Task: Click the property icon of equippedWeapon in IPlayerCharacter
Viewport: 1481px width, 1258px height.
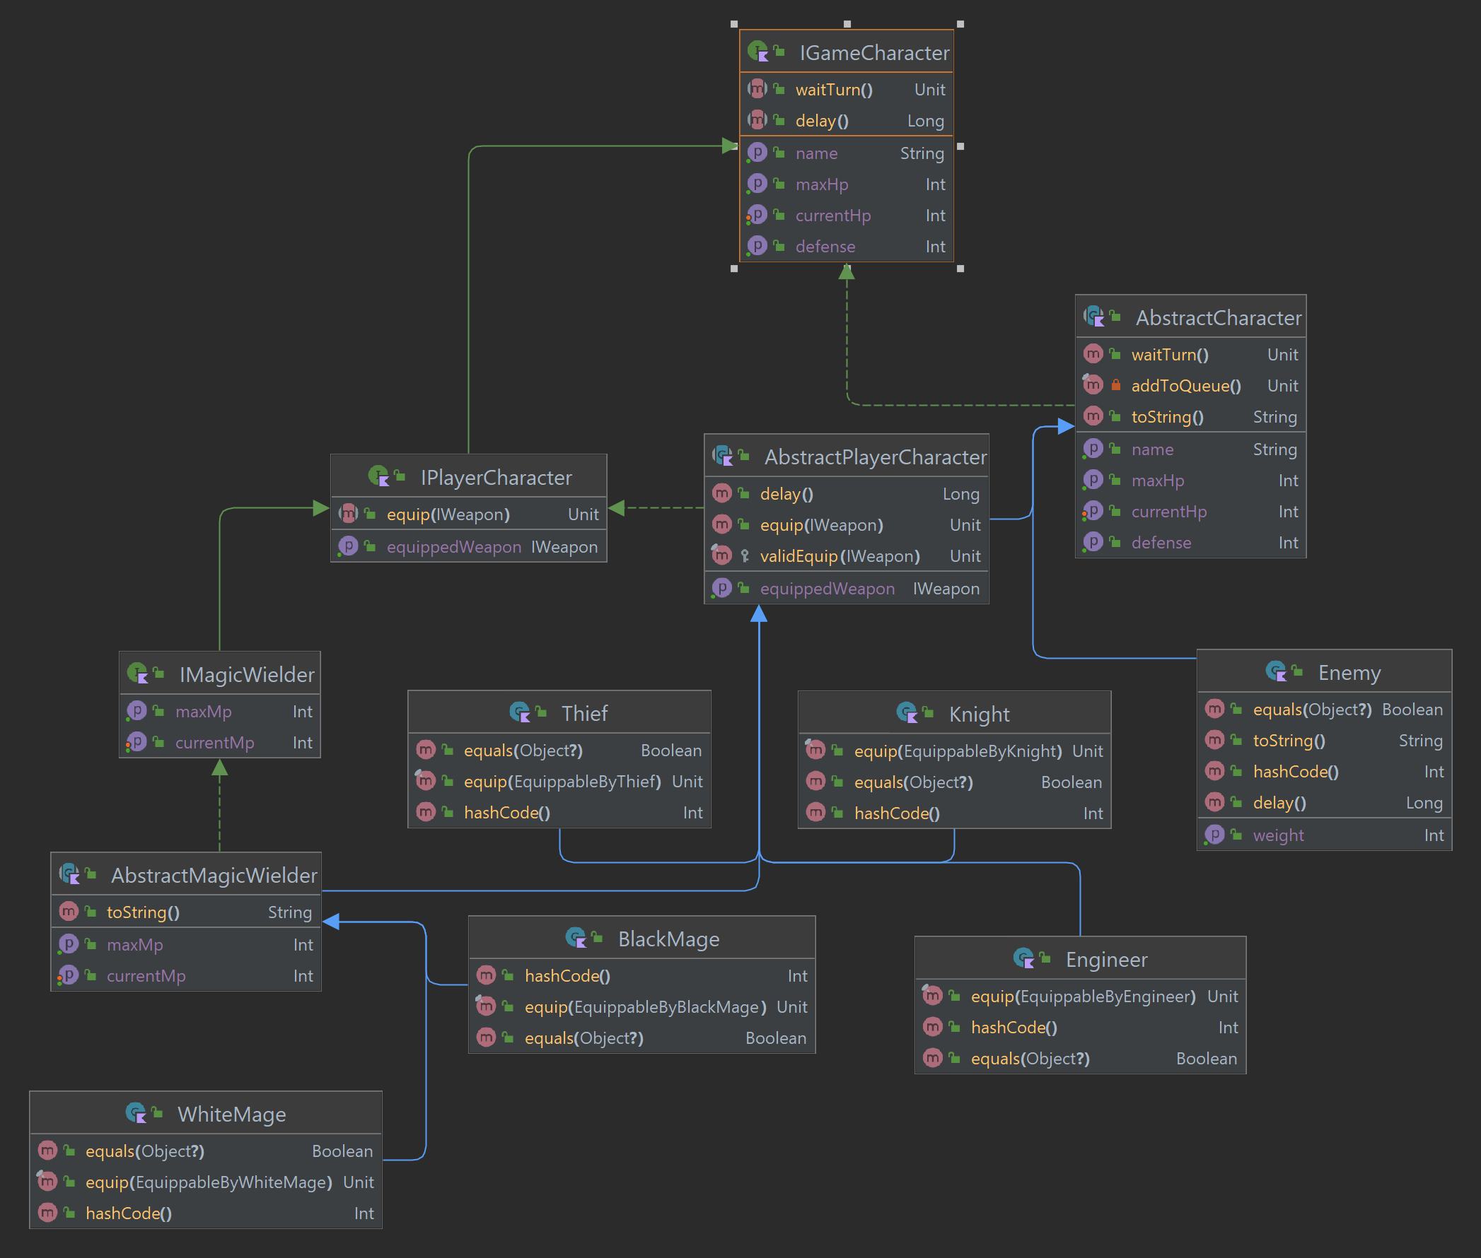Action: coord(348,546)
